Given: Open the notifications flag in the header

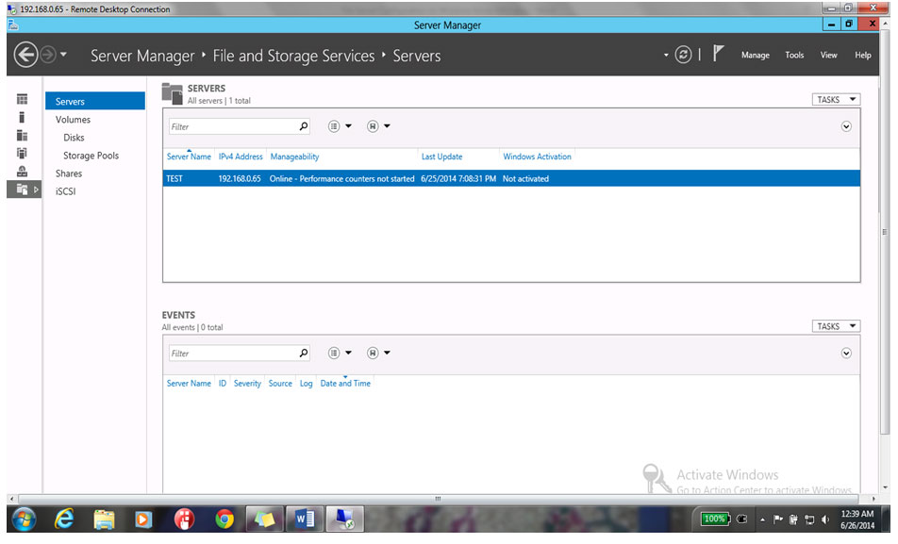Looking at the screenshot, I should coord(718,55).
